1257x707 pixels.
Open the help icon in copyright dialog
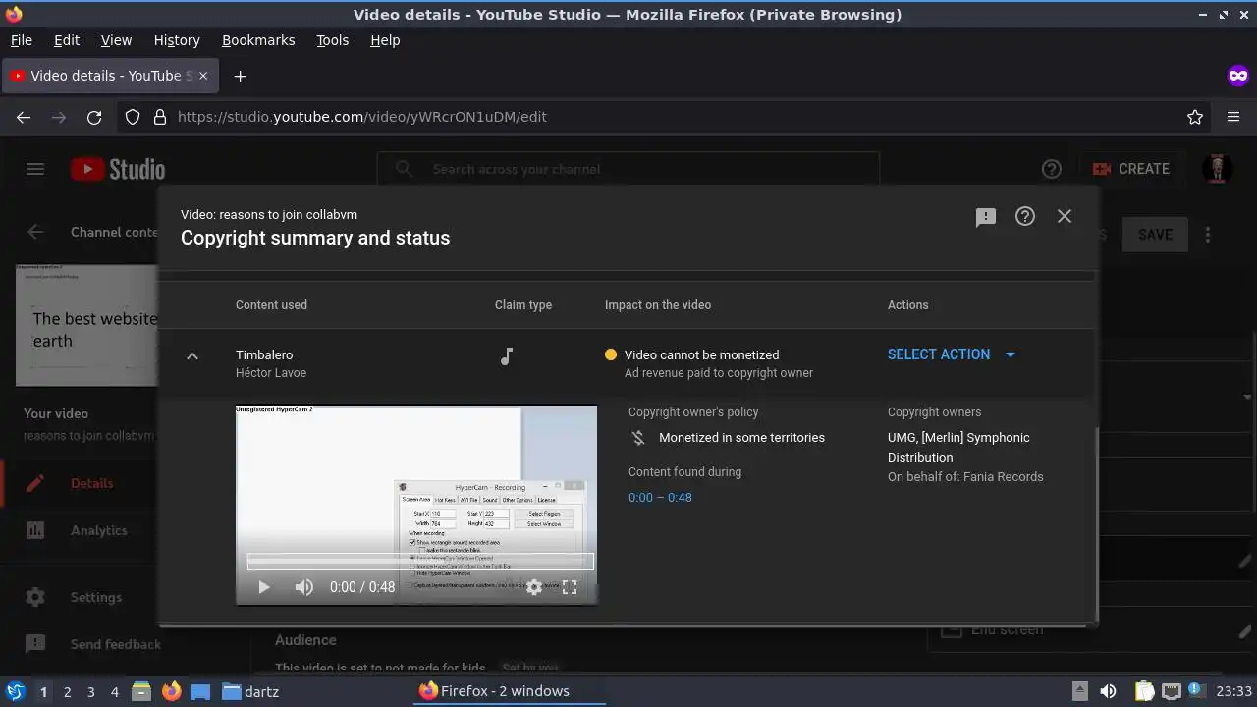[x=1025, y=216]
